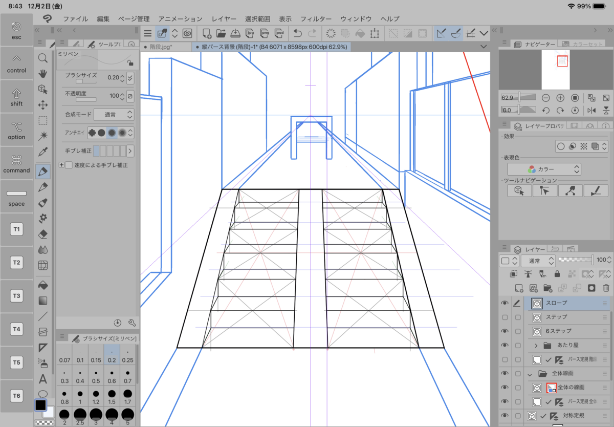Select the Move layer tool
Image resolution: width=614 pixels, height=427 pixels.
(x=43, y=105)
